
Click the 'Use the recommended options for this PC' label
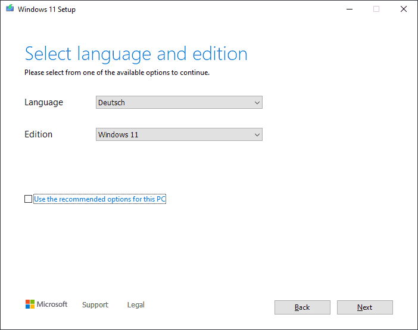point(99,199)
